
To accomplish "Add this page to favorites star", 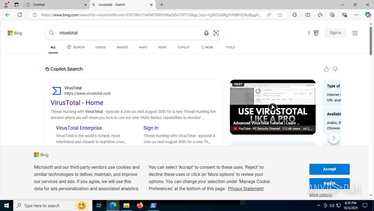I will [x=280, y=15].
